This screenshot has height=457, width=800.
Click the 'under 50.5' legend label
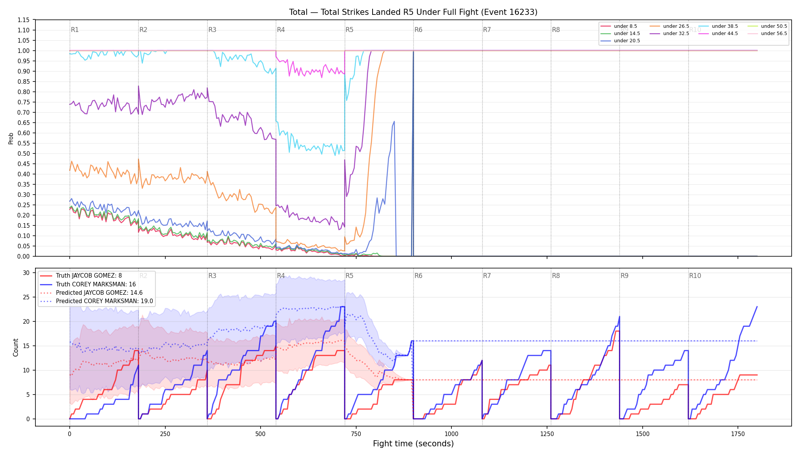click(x=774, y=26)
